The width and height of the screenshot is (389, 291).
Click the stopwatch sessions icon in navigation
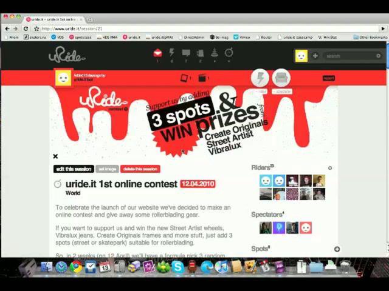[x=229, y=53]
